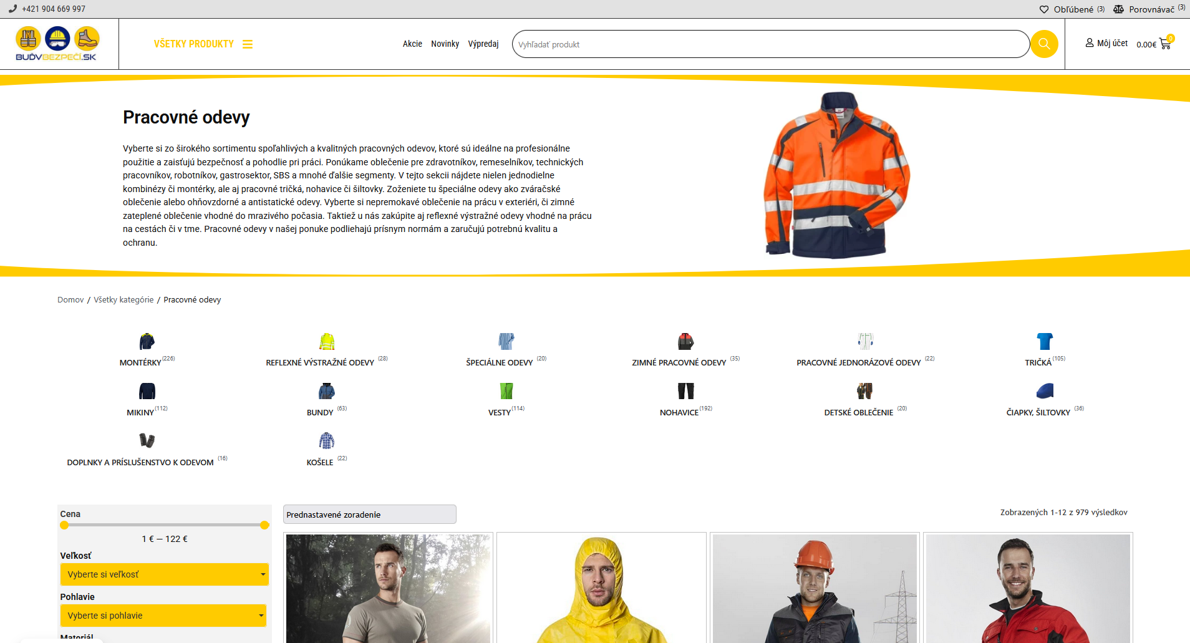
Task: Go to the Výpredaj menu item
Action: [x=483, y=44]
